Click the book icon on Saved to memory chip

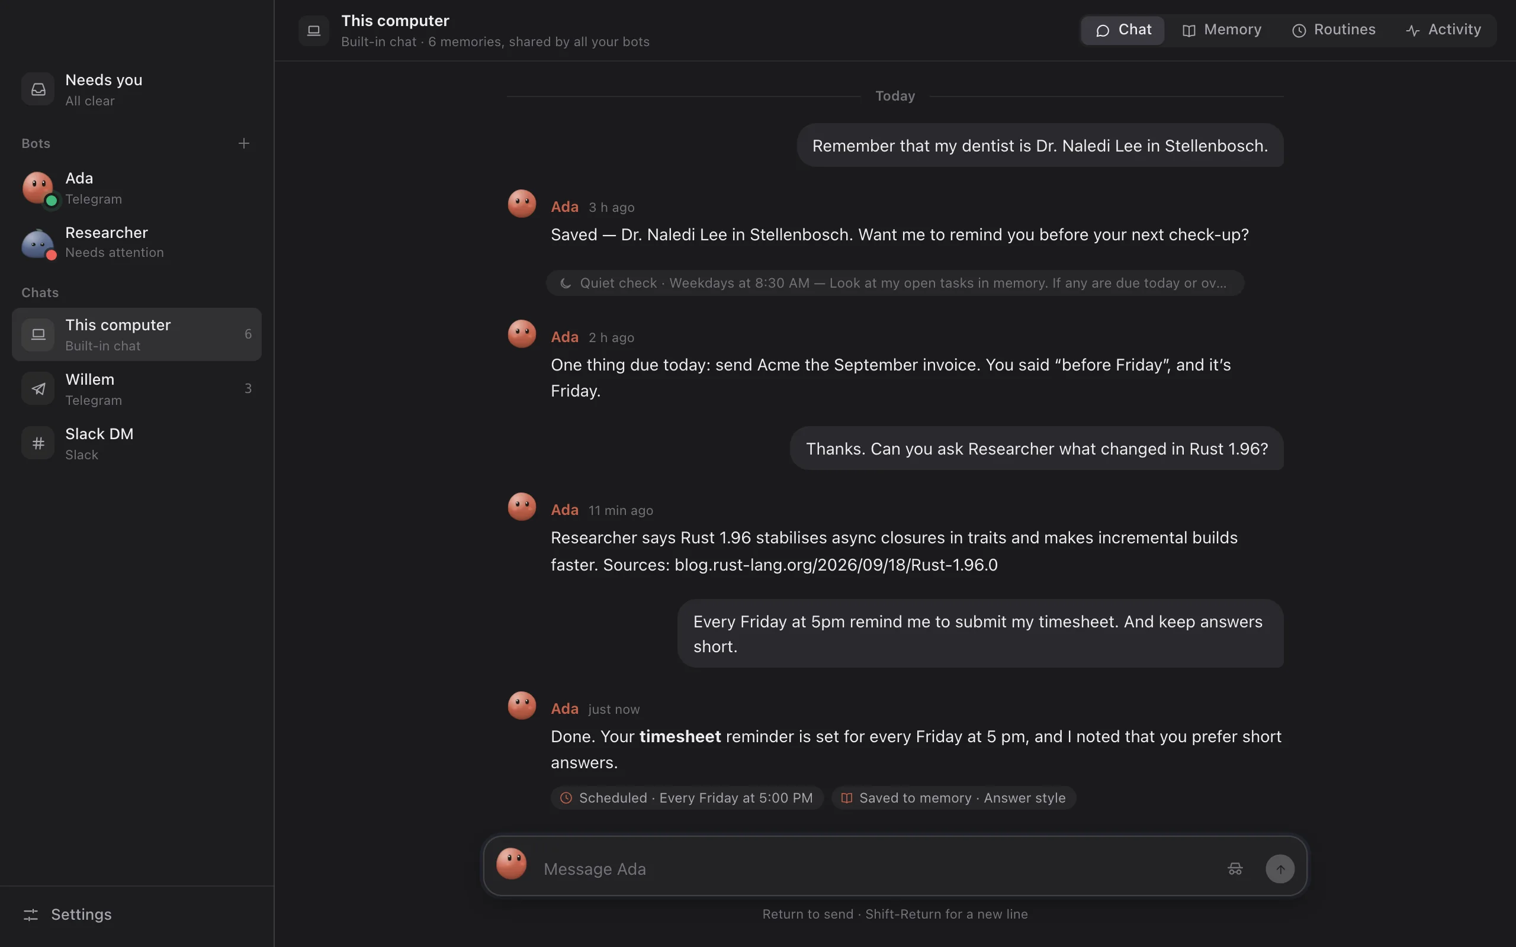pos(846,798)
